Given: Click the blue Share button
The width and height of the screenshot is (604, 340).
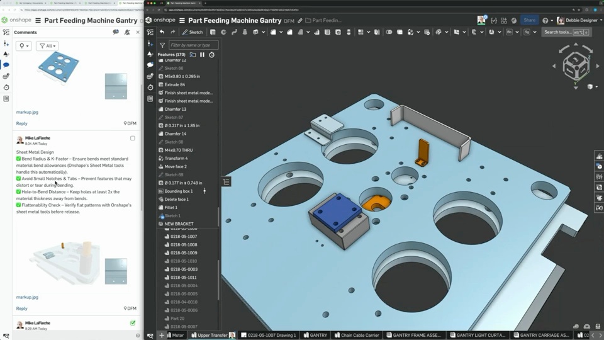Looking at the screenshot, I should pyautogui.click(x=530, y=20).
